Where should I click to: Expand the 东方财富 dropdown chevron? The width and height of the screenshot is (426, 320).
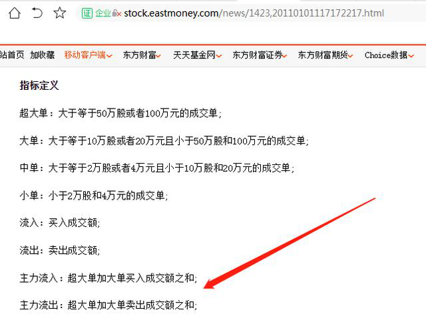pyautogui.click(x=158, y=56)
